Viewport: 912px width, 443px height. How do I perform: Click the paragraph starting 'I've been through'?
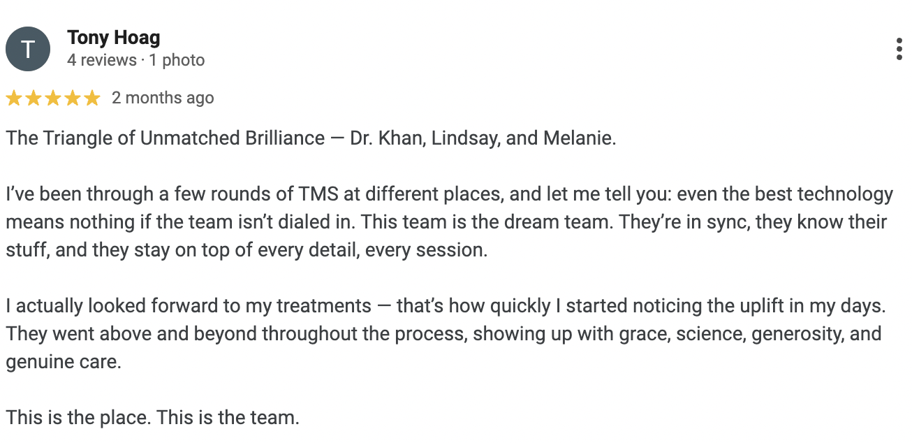click(450, 221)
